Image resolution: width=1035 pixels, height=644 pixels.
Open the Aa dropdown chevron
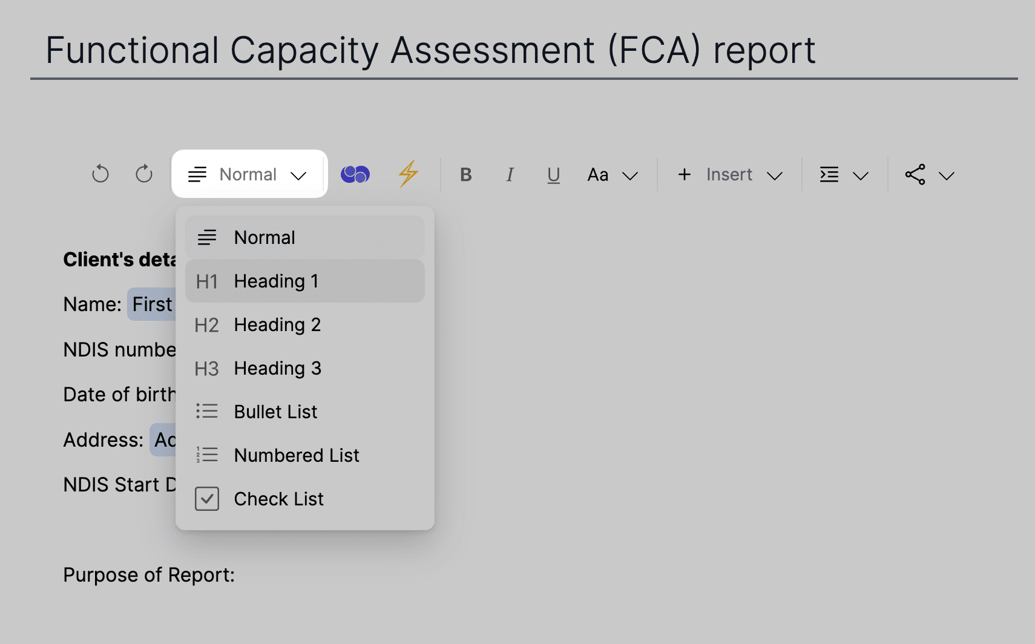[631, 176]
